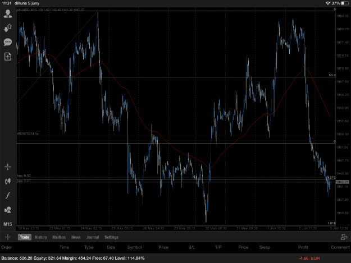Click the Comment column header
Screen dimensions: 351x263
coord(340,247)
